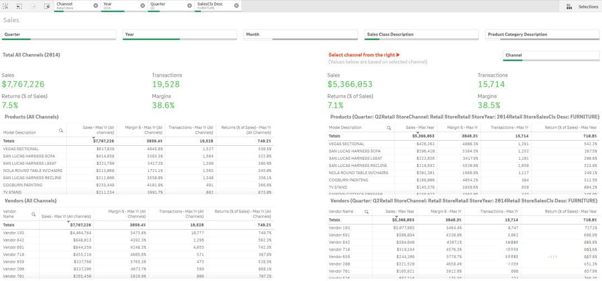Open the Month filter list

(x=300, y=34)
